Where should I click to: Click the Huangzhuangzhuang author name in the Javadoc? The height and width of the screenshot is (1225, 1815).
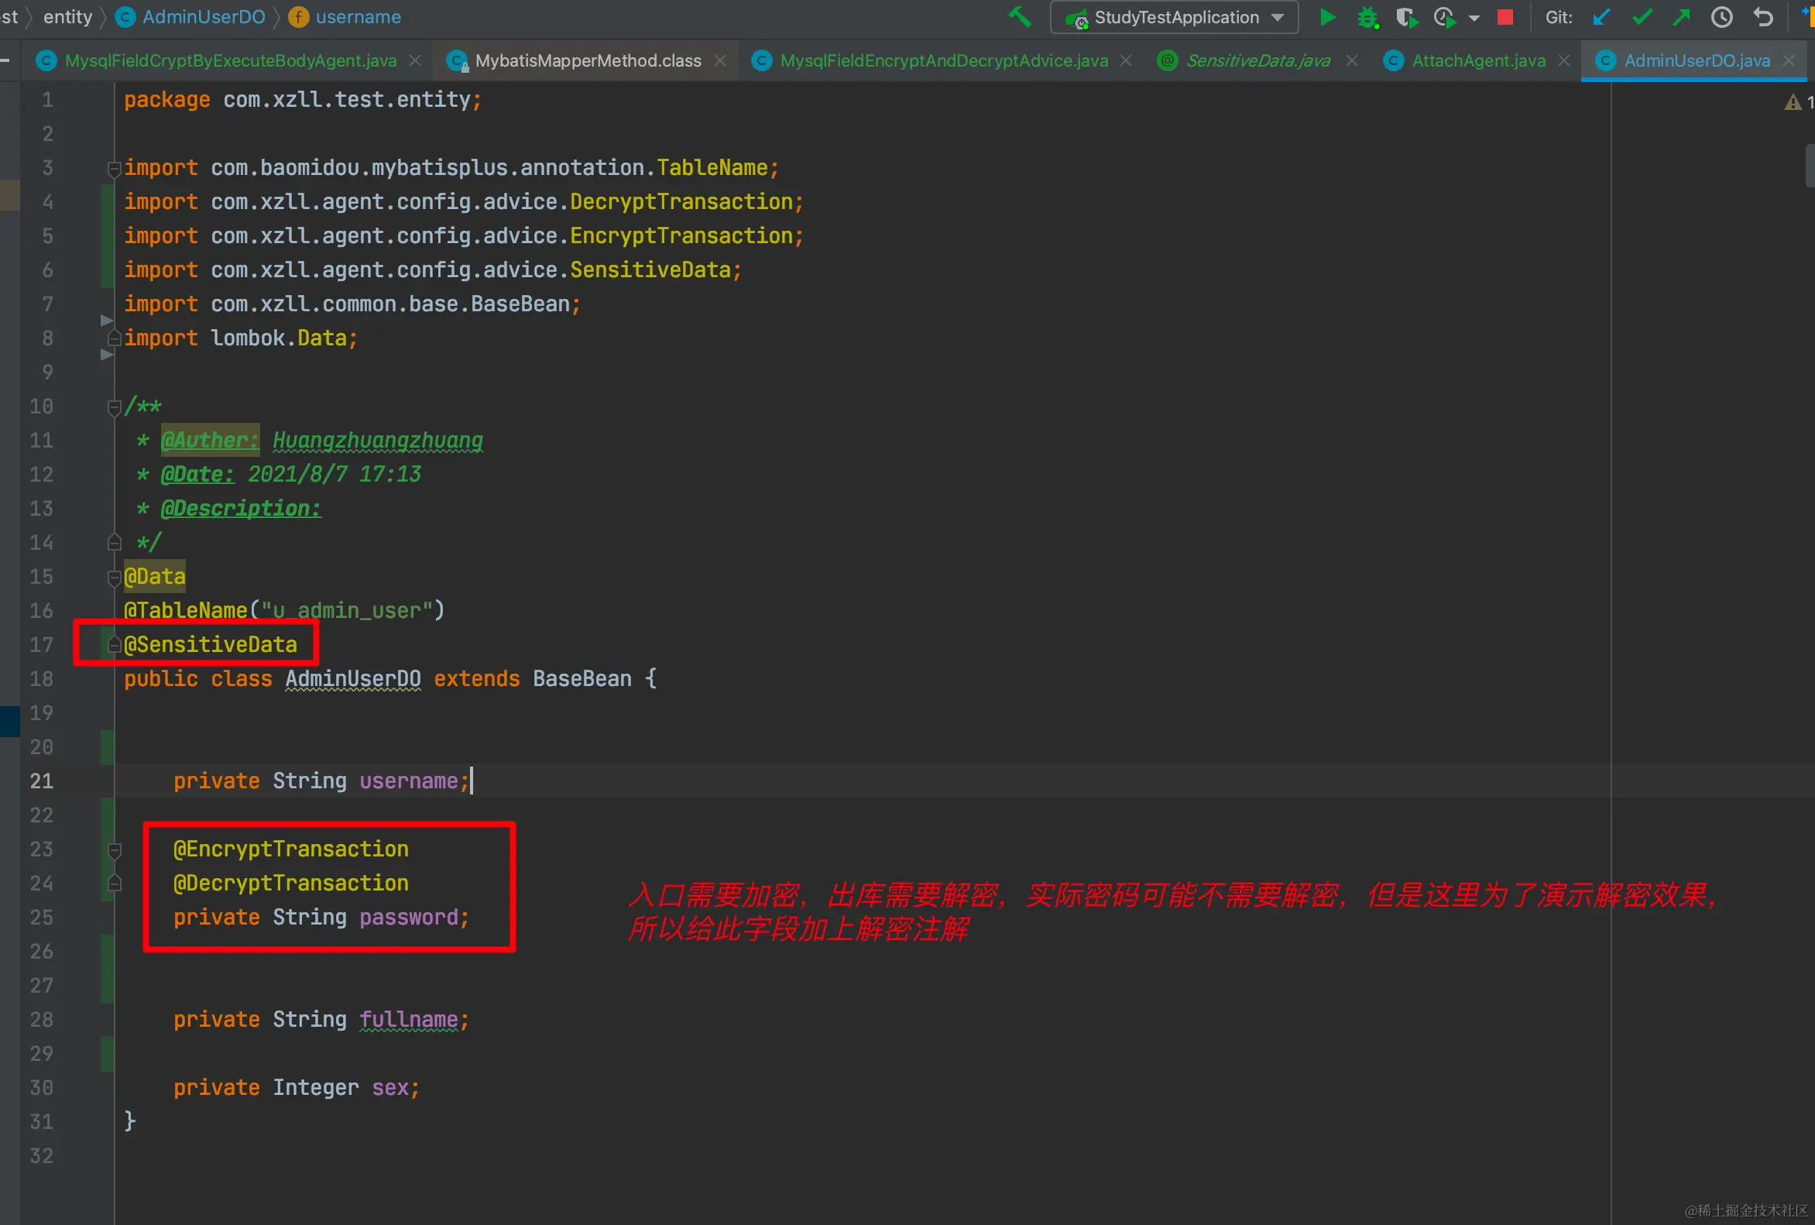378,441
